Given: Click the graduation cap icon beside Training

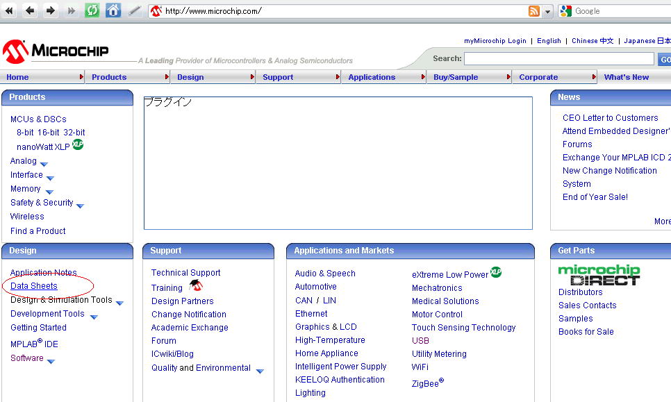Looking at the screenshot, I should 196,285.
